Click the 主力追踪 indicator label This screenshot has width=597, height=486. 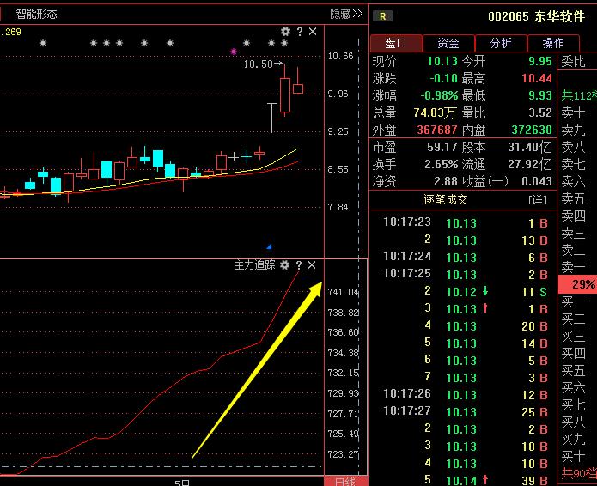[254, 264]
